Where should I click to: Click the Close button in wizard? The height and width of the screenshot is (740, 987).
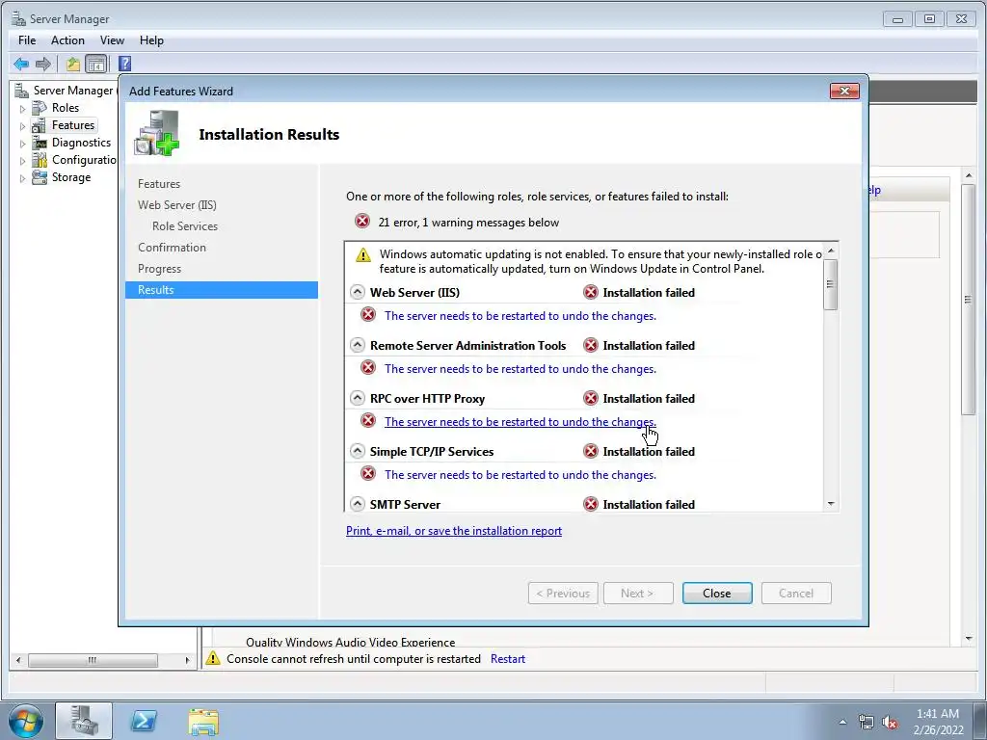(x=717, y=593)
